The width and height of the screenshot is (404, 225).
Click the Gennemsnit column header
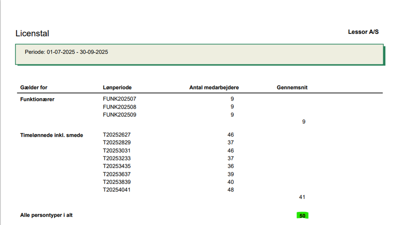tap(292, 87)
